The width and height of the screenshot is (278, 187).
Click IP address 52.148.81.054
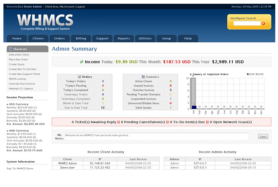[100, 164]
